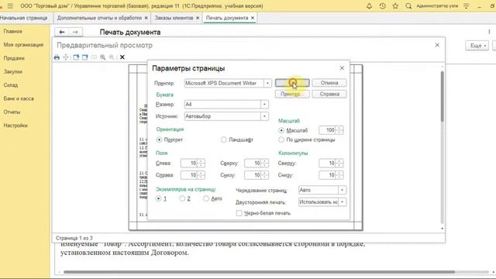This screenshot has width=496, height=279.
Task: Click the Масштаб value field showing 100
Action: coord(327,130)
